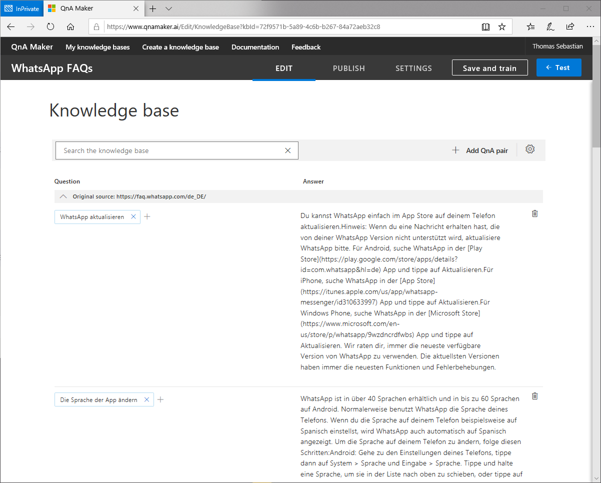Add alternate question to WhatsApp aktualisieren

coord(147,216)
